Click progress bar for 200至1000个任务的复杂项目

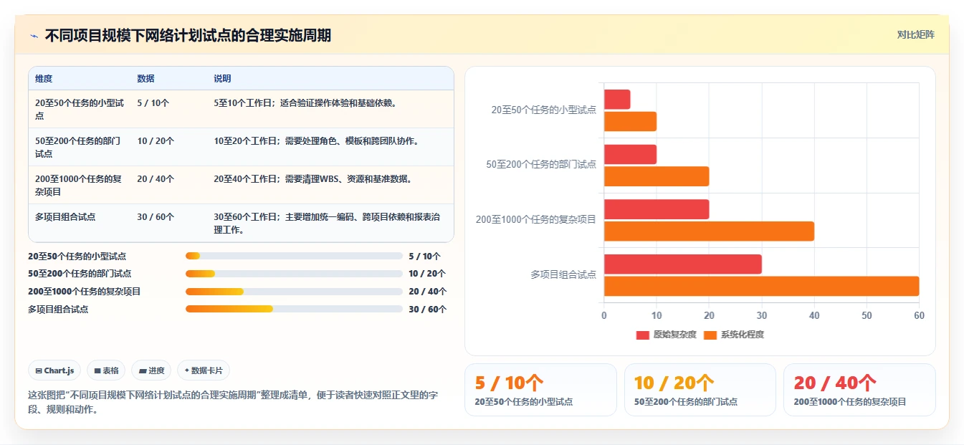pos(294,292)
